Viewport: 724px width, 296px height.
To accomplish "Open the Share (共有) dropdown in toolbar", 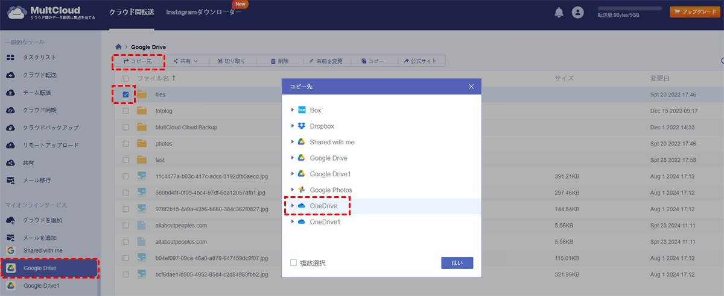I will coord(186,61).
